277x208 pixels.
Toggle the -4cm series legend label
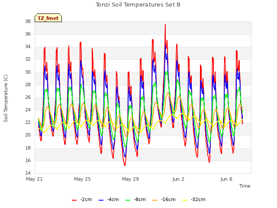click(x=113, y=199)
